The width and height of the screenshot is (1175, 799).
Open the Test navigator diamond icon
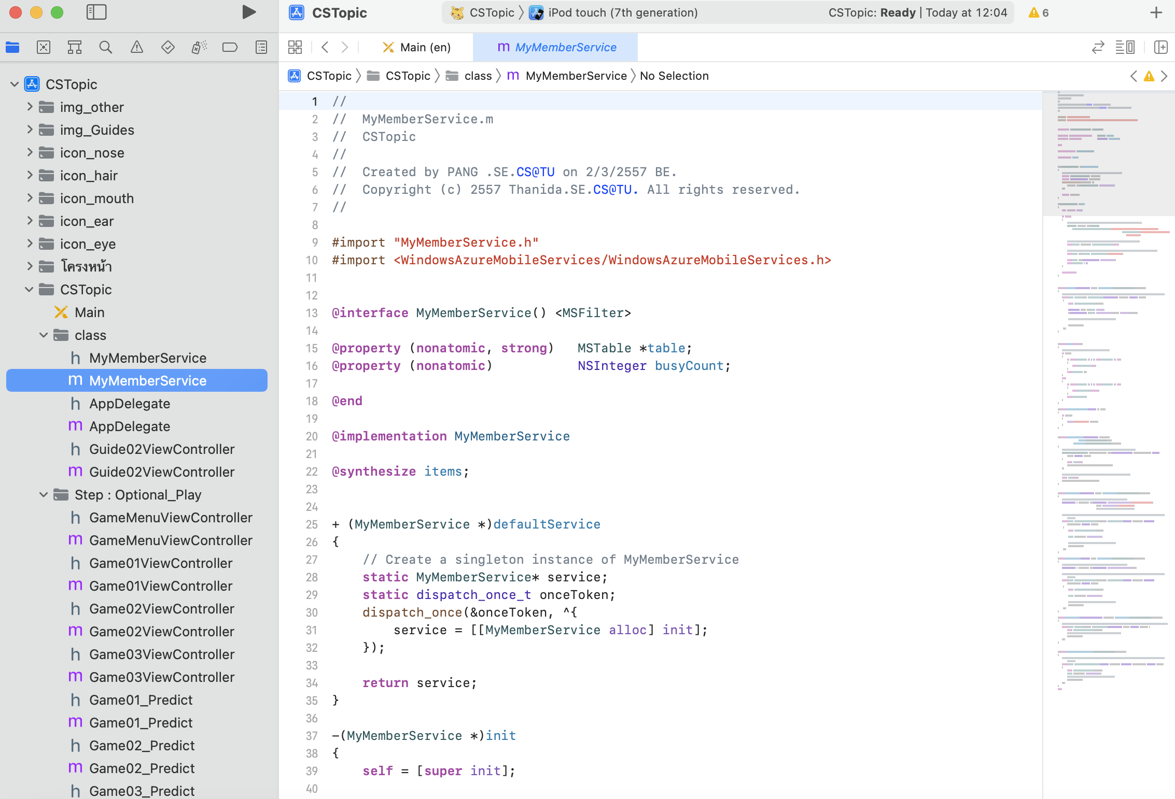tap(168, 48)
